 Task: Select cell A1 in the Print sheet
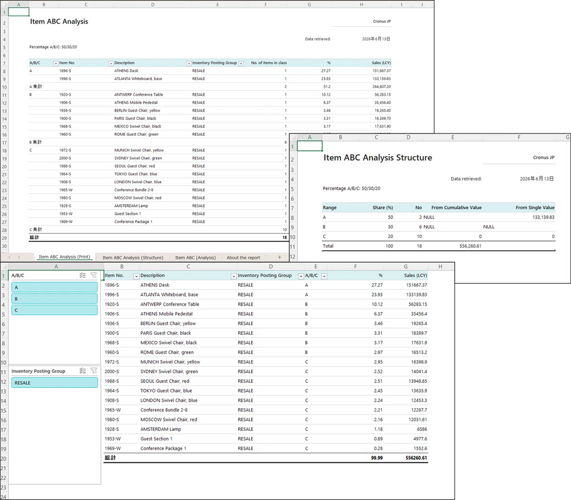[19, 12]
